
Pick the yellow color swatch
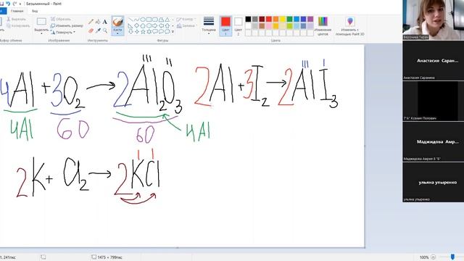(283, 20)
